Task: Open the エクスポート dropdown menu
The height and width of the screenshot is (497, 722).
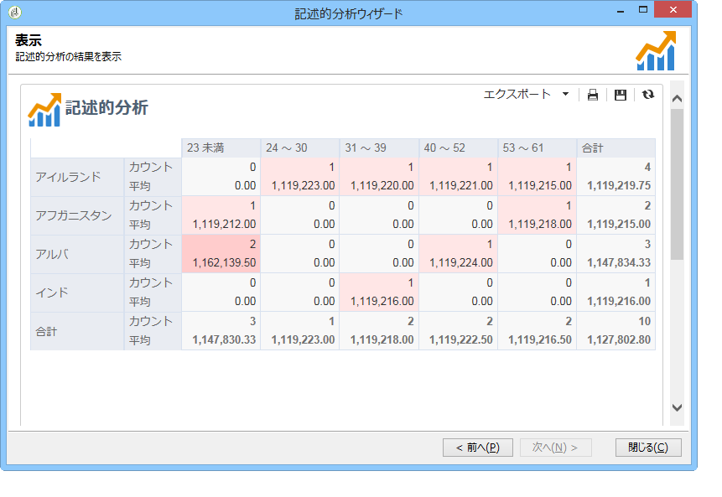Action: pos(526,95)
